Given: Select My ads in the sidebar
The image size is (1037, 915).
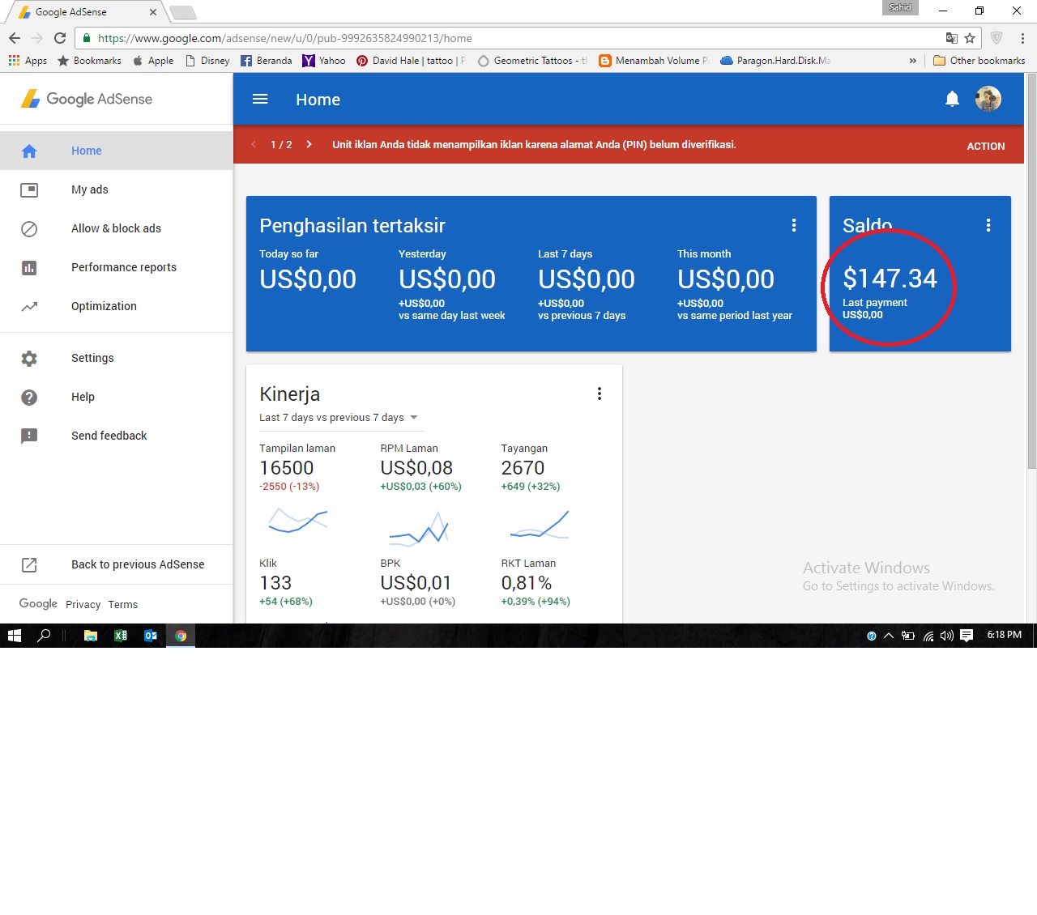Looking at the screenshot, I should [117, 189].
